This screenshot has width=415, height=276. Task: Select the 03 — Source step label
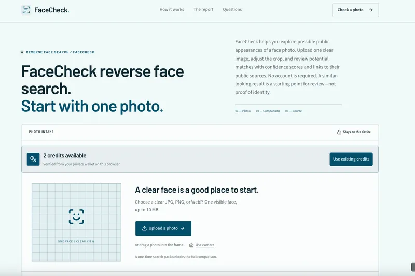tap(293, 111)
